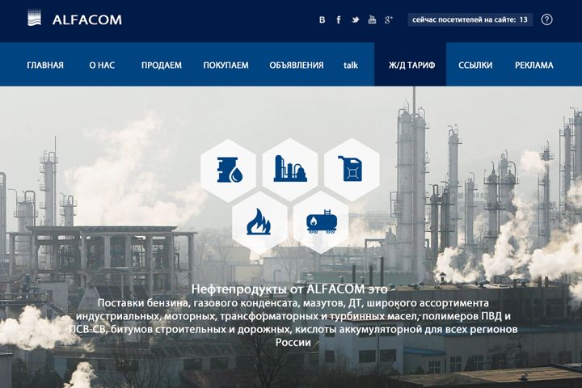
Task: Open the О НАС menu item
Action: point(102,65)
